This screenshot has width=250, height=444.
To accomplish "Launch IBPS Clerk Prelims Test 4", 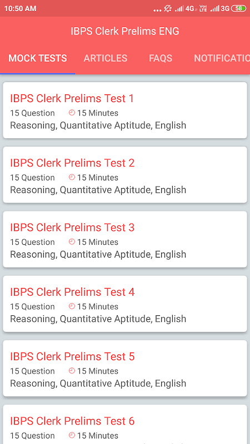I will pyautogui.click(x=125, y=304).
